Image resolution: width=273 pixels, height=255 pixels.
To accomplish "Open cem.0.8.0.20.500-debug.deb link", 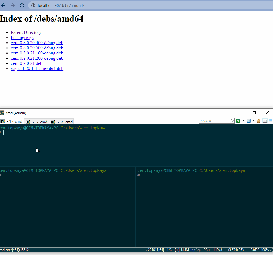I will (37, 48).
